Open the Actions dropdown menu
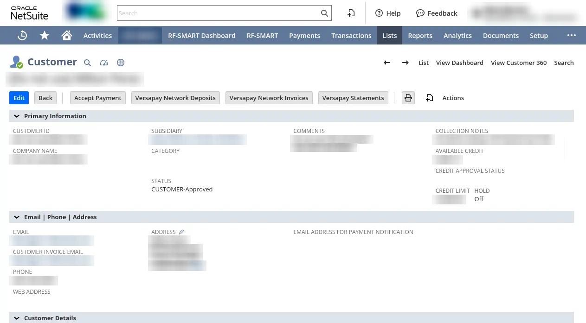Screen dimensions: 586x323 coord(453,98)
